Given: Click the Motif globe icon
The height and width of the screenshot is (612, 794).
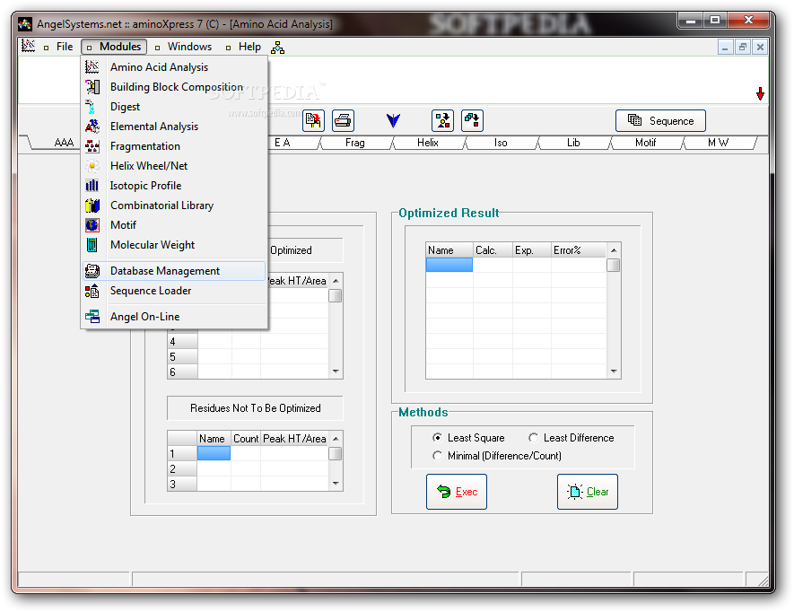Looking at the screenshot, I should 92,225.
